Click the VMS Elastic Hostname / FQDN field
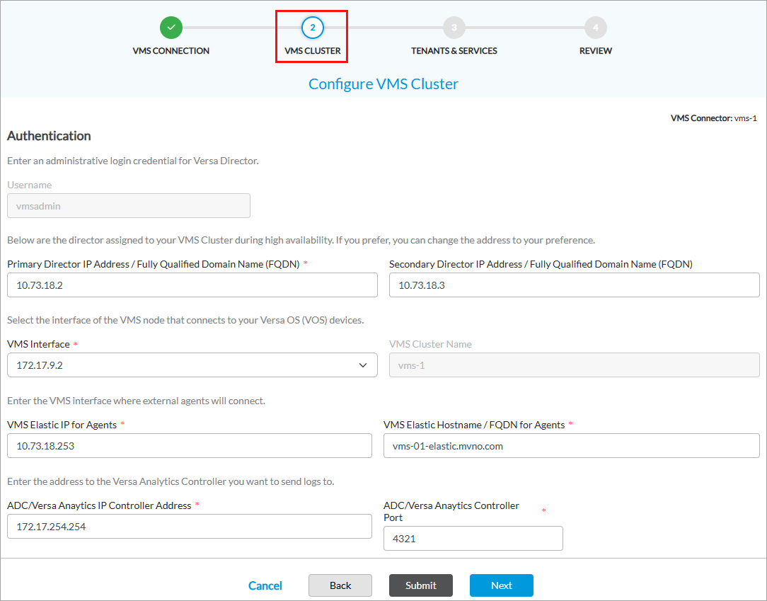The width and height of the screenshot is (767, 601). (571, 445)
